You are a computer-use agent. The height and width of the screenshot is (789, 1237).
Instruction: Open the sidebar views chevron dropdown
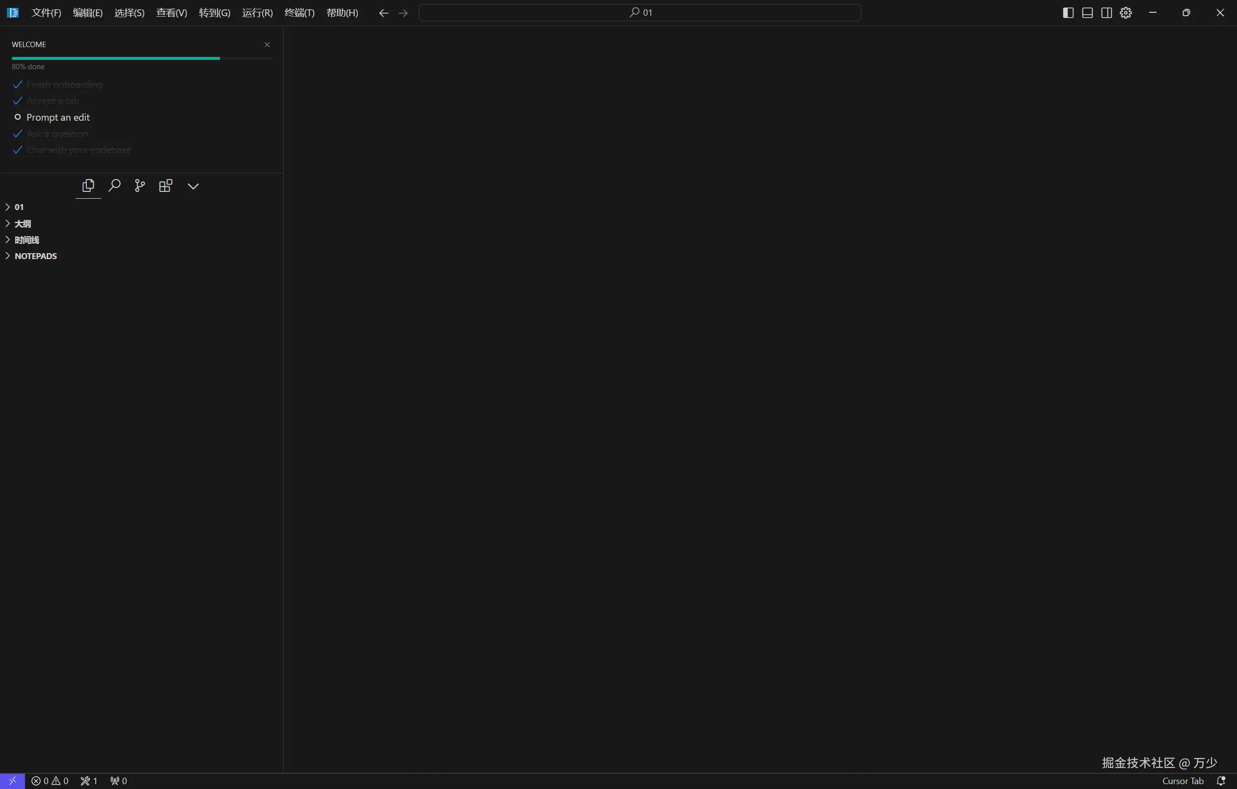pos(193,186)
